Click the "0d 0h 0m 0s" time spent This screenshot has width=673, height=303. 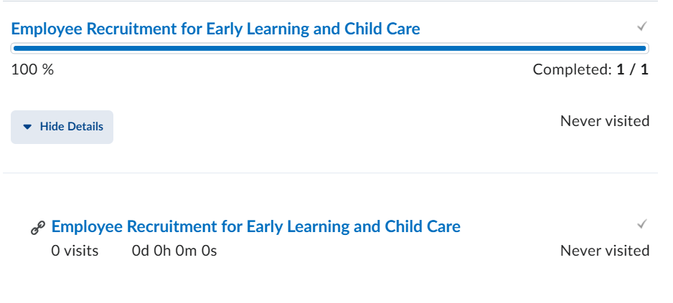pyautogui.click(x=174, y=251)
